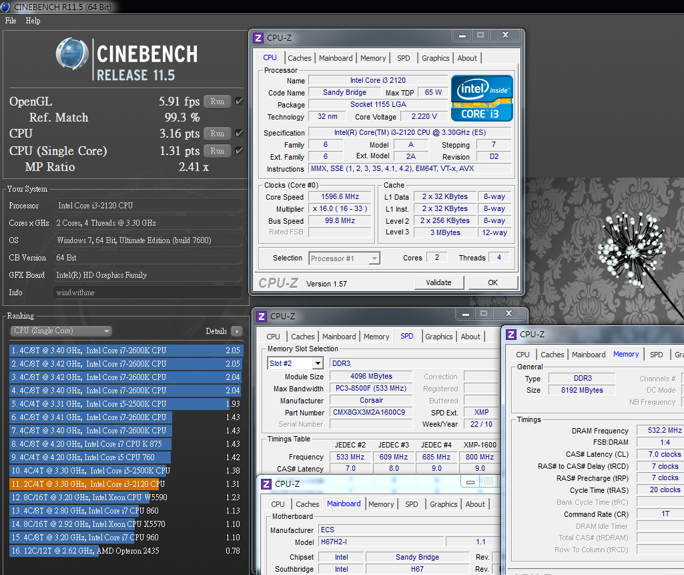684x575 pixels.
Task: Click the multiplier value x 16.0 ( 16 - 33 )
Action: tap(340, 208)
